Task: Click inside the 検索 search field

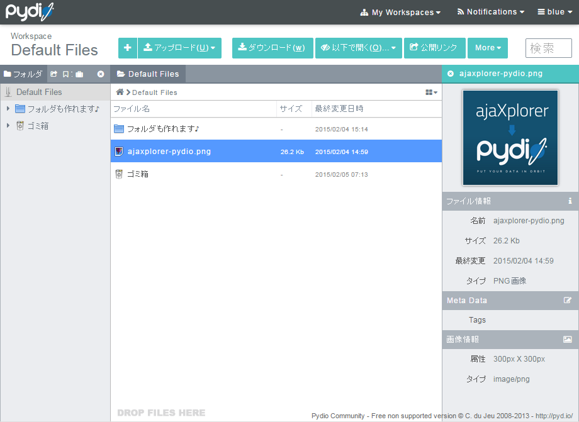Action: (x=548, y=48)
